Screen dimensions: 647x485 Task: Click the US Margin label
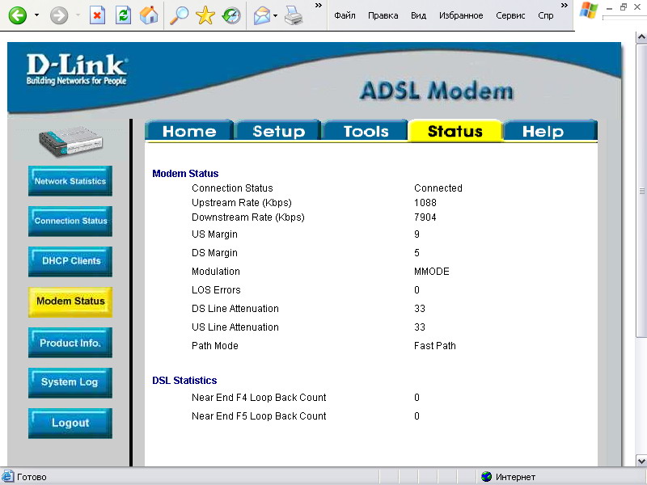(214, 234)
